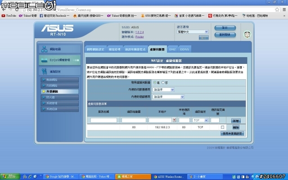This screenshot has height=180, width=288.
Task: Click the port range input field
Action: (x=134, y=120)
